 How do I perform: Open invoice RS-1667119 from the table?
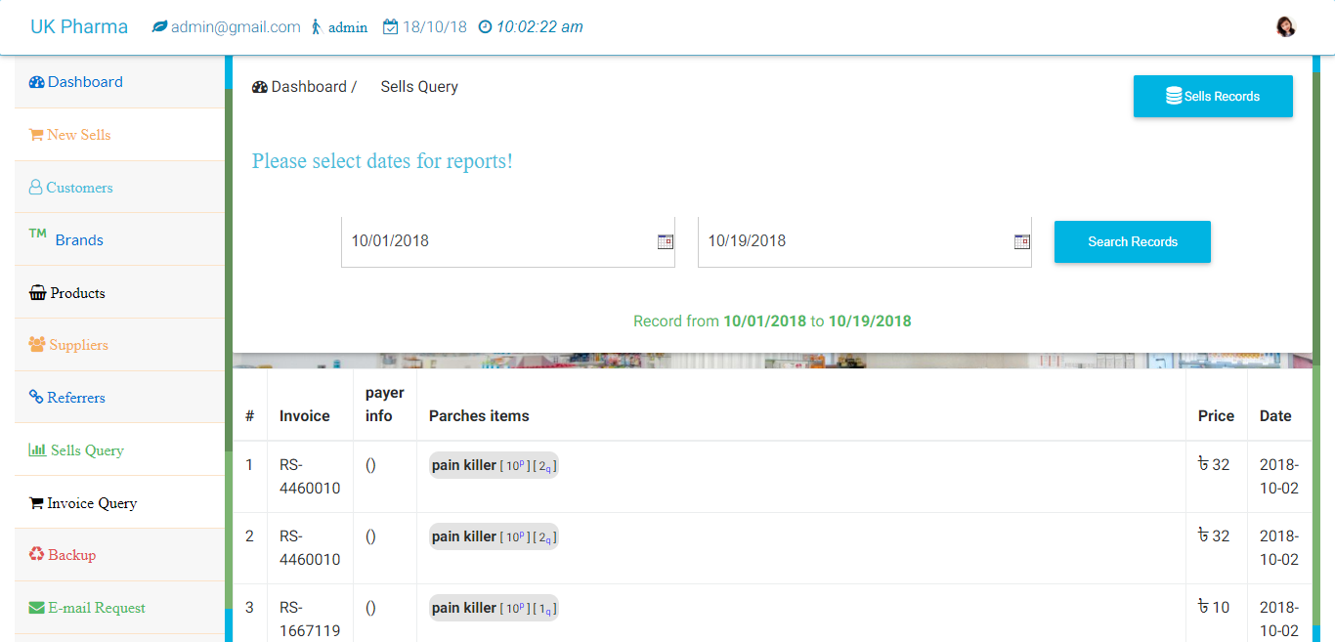pyautogui.click(x=310, y=618)
